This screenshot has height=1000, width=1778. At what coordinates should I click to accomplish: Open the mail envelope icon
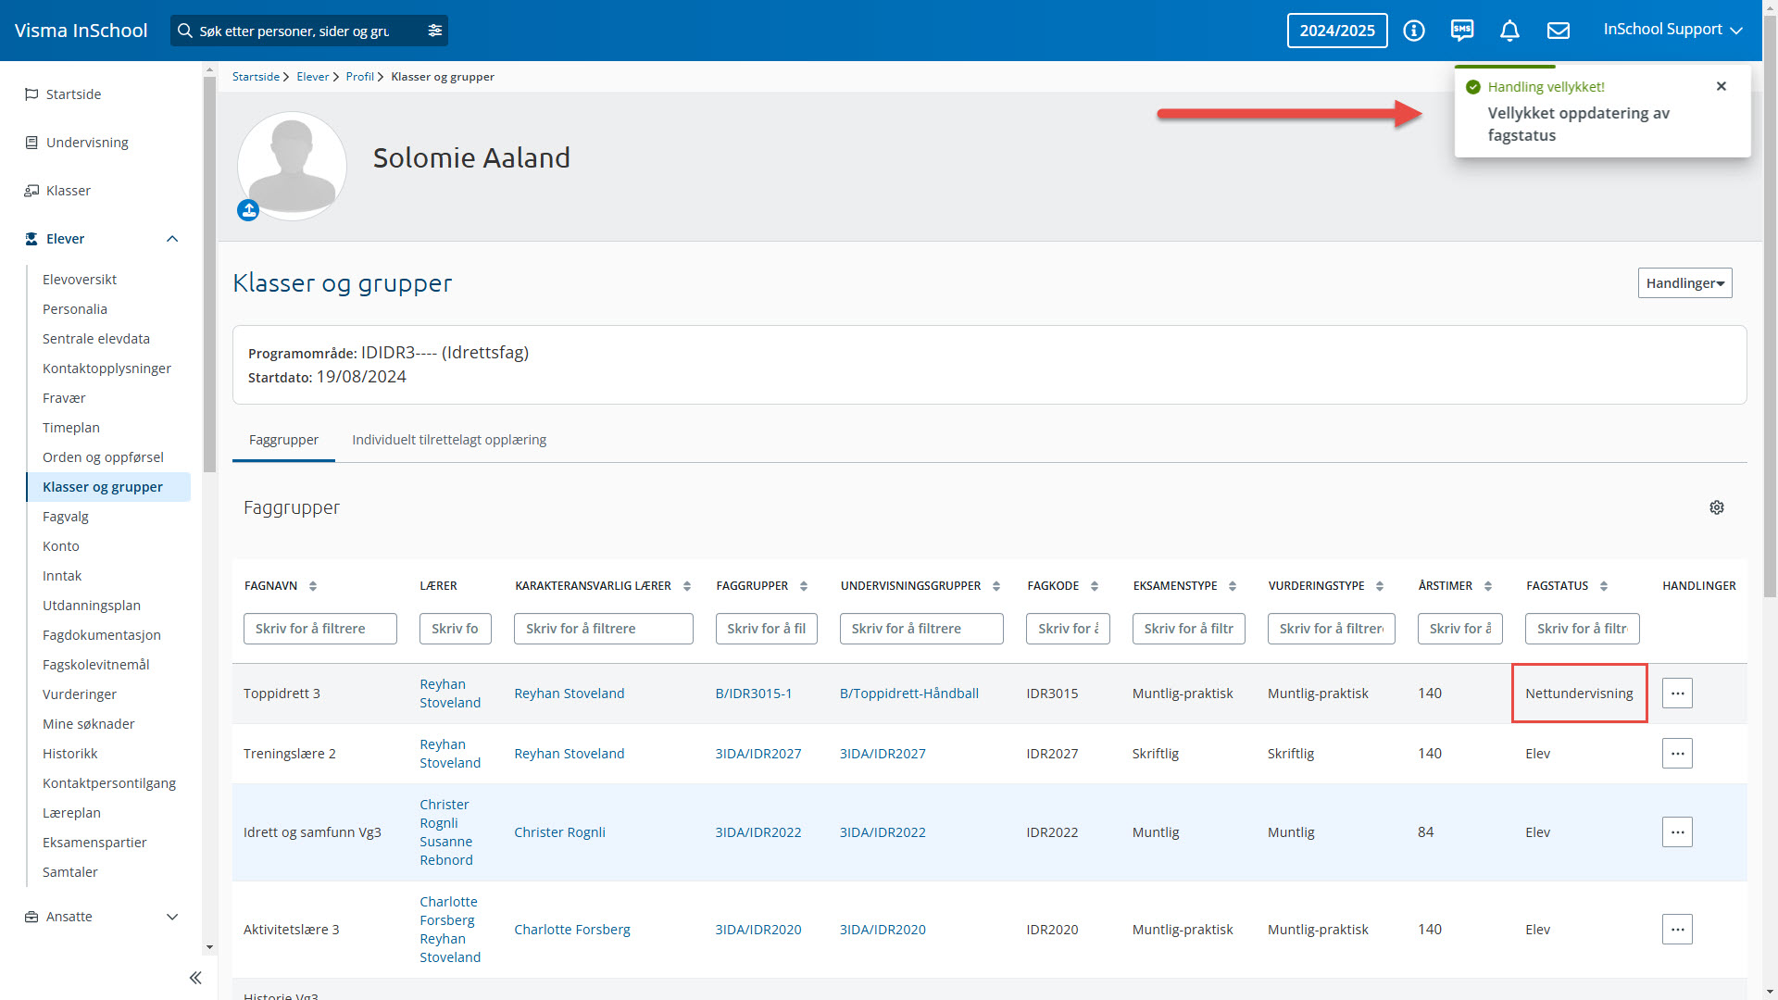pyautogui.click(x=1559, y=31)
